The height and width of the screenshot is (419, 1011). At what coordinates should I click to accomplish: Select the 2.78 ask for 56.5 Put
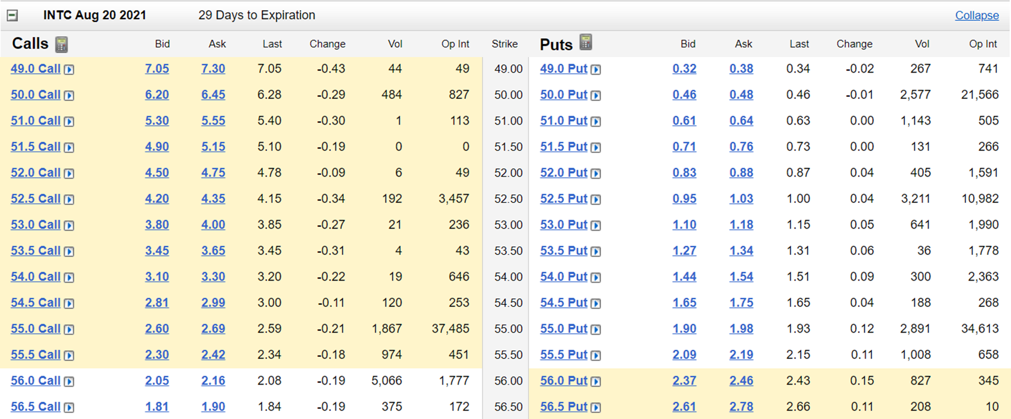pyautogui.click(x=741, y=406)
